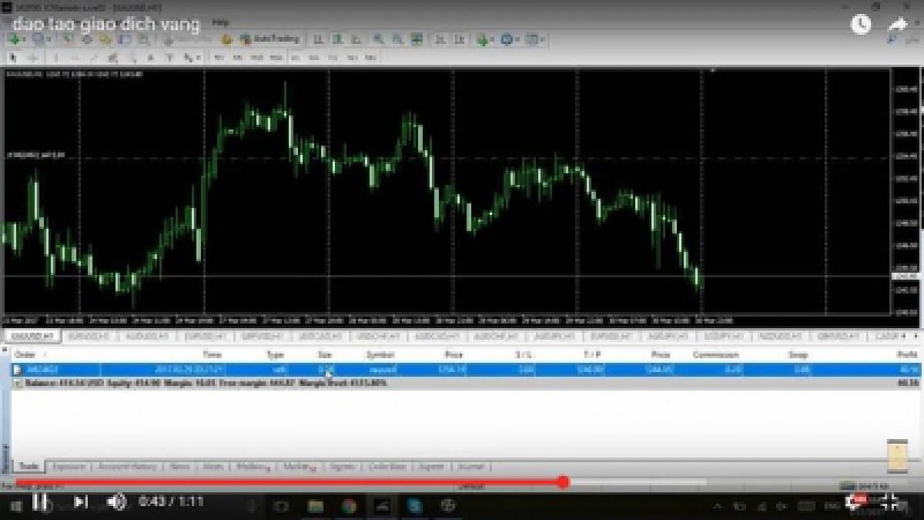Toggle the AutoTrading button
Image resolution: width=924 pixels, height=520 pixels.
point(269,39)
